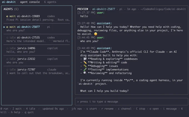Image resolution: width=189 pixels, height=117 pixels.
Task: Click 'c channel' shortcut hint
Action: pyautogui.click(x=125, y=109)
